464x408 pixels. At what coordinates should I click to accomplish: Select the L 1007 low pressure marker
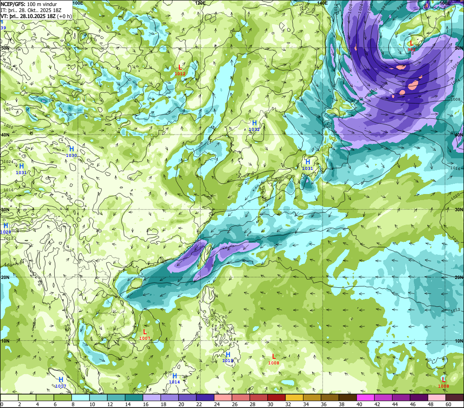click(145, 335)
